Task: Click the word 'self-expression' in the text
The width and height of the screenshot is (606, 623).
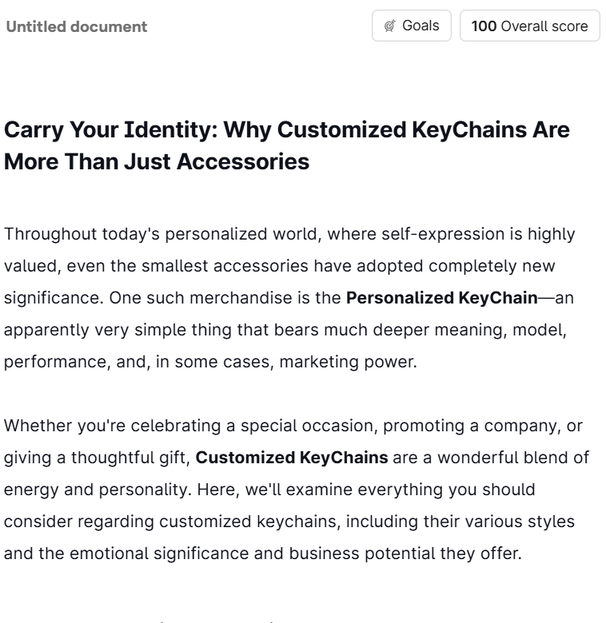Action: pos(443,234)
